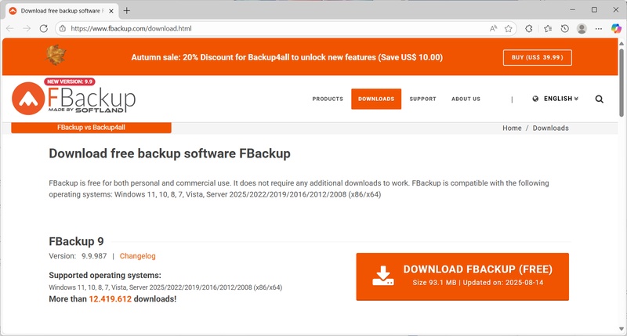The image size is (627, 336).
Task: Click the scrollbar down arrow
Action: [x=622, y=329]
